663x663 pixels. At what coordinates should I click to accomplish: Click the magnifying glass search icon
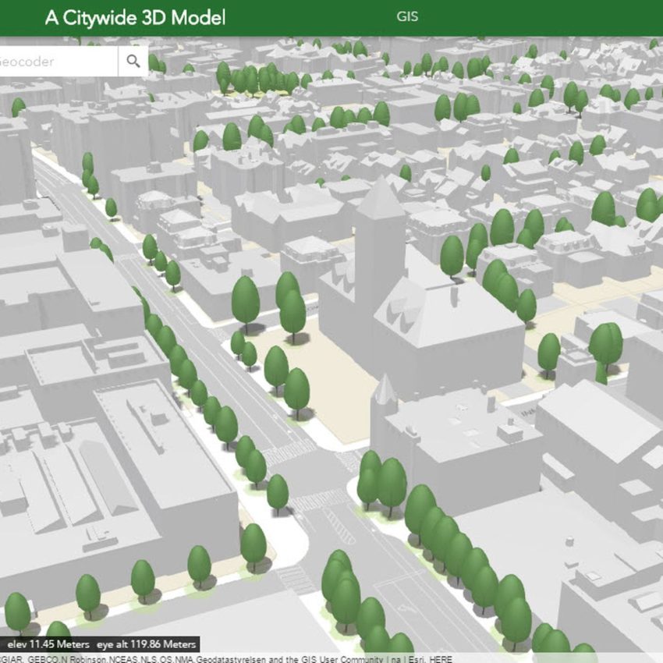pyautogui.click(x=133, y=61)
